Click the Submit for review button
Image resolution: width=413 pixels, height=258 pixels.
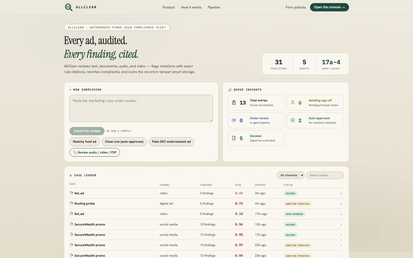click(87, 131)
